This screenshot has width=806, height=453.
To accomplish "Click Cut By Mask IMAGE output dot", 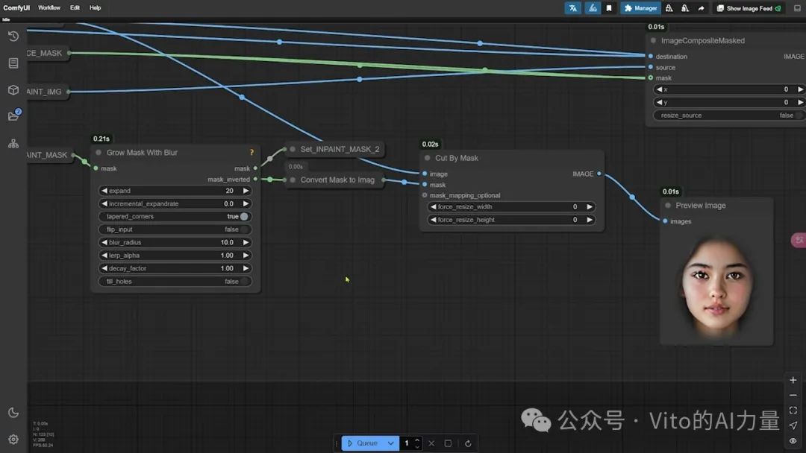I will (x=599, y=174).
